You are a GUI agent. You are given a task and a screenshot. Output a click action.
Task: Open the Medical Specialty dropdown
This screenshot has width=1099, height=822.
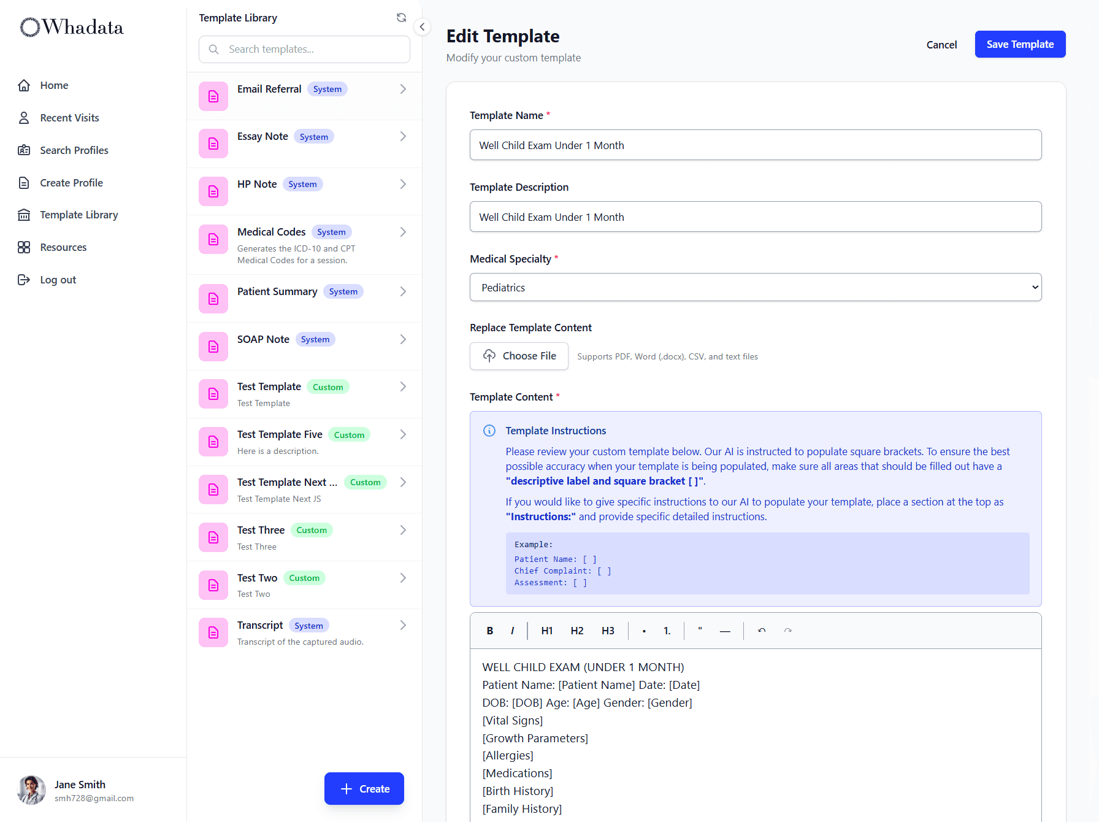[x=755, y=287]
